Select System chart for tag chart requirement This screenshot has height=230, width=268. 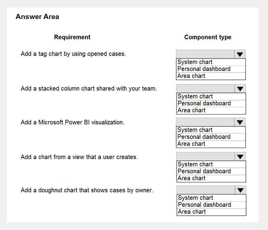[195, 62]
